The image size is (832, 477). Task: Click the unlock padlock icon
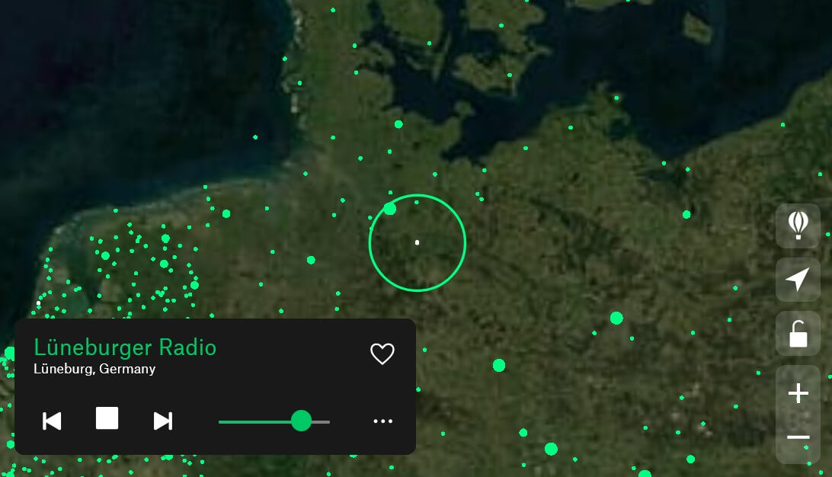point(797,333)
